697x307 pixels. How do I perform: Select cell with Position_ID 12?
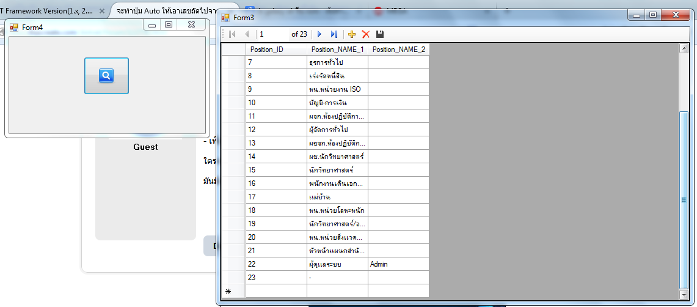click(x=276, y=130)
